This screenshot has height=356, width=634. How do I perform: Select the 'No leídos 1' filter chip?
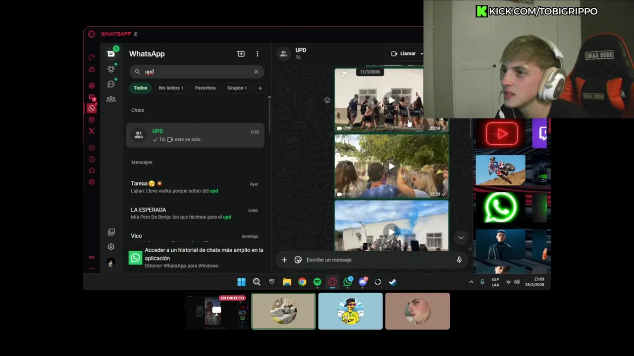click(171, 88)
